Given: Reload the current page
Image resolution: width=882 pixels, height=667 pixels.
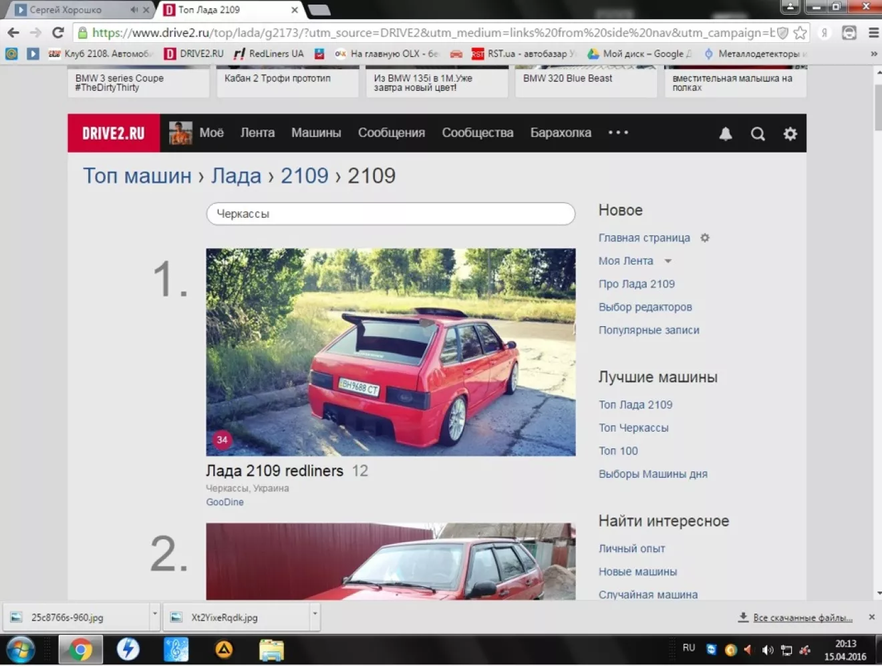Looking at the screenshot, I should click(x=58, y=32).
